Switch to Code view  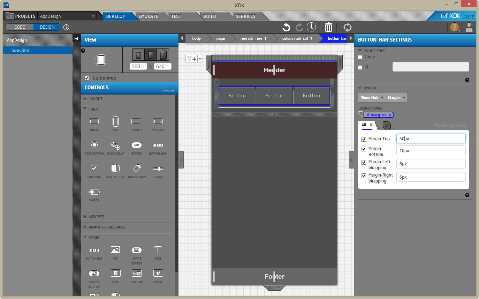(x=20, y=27)
